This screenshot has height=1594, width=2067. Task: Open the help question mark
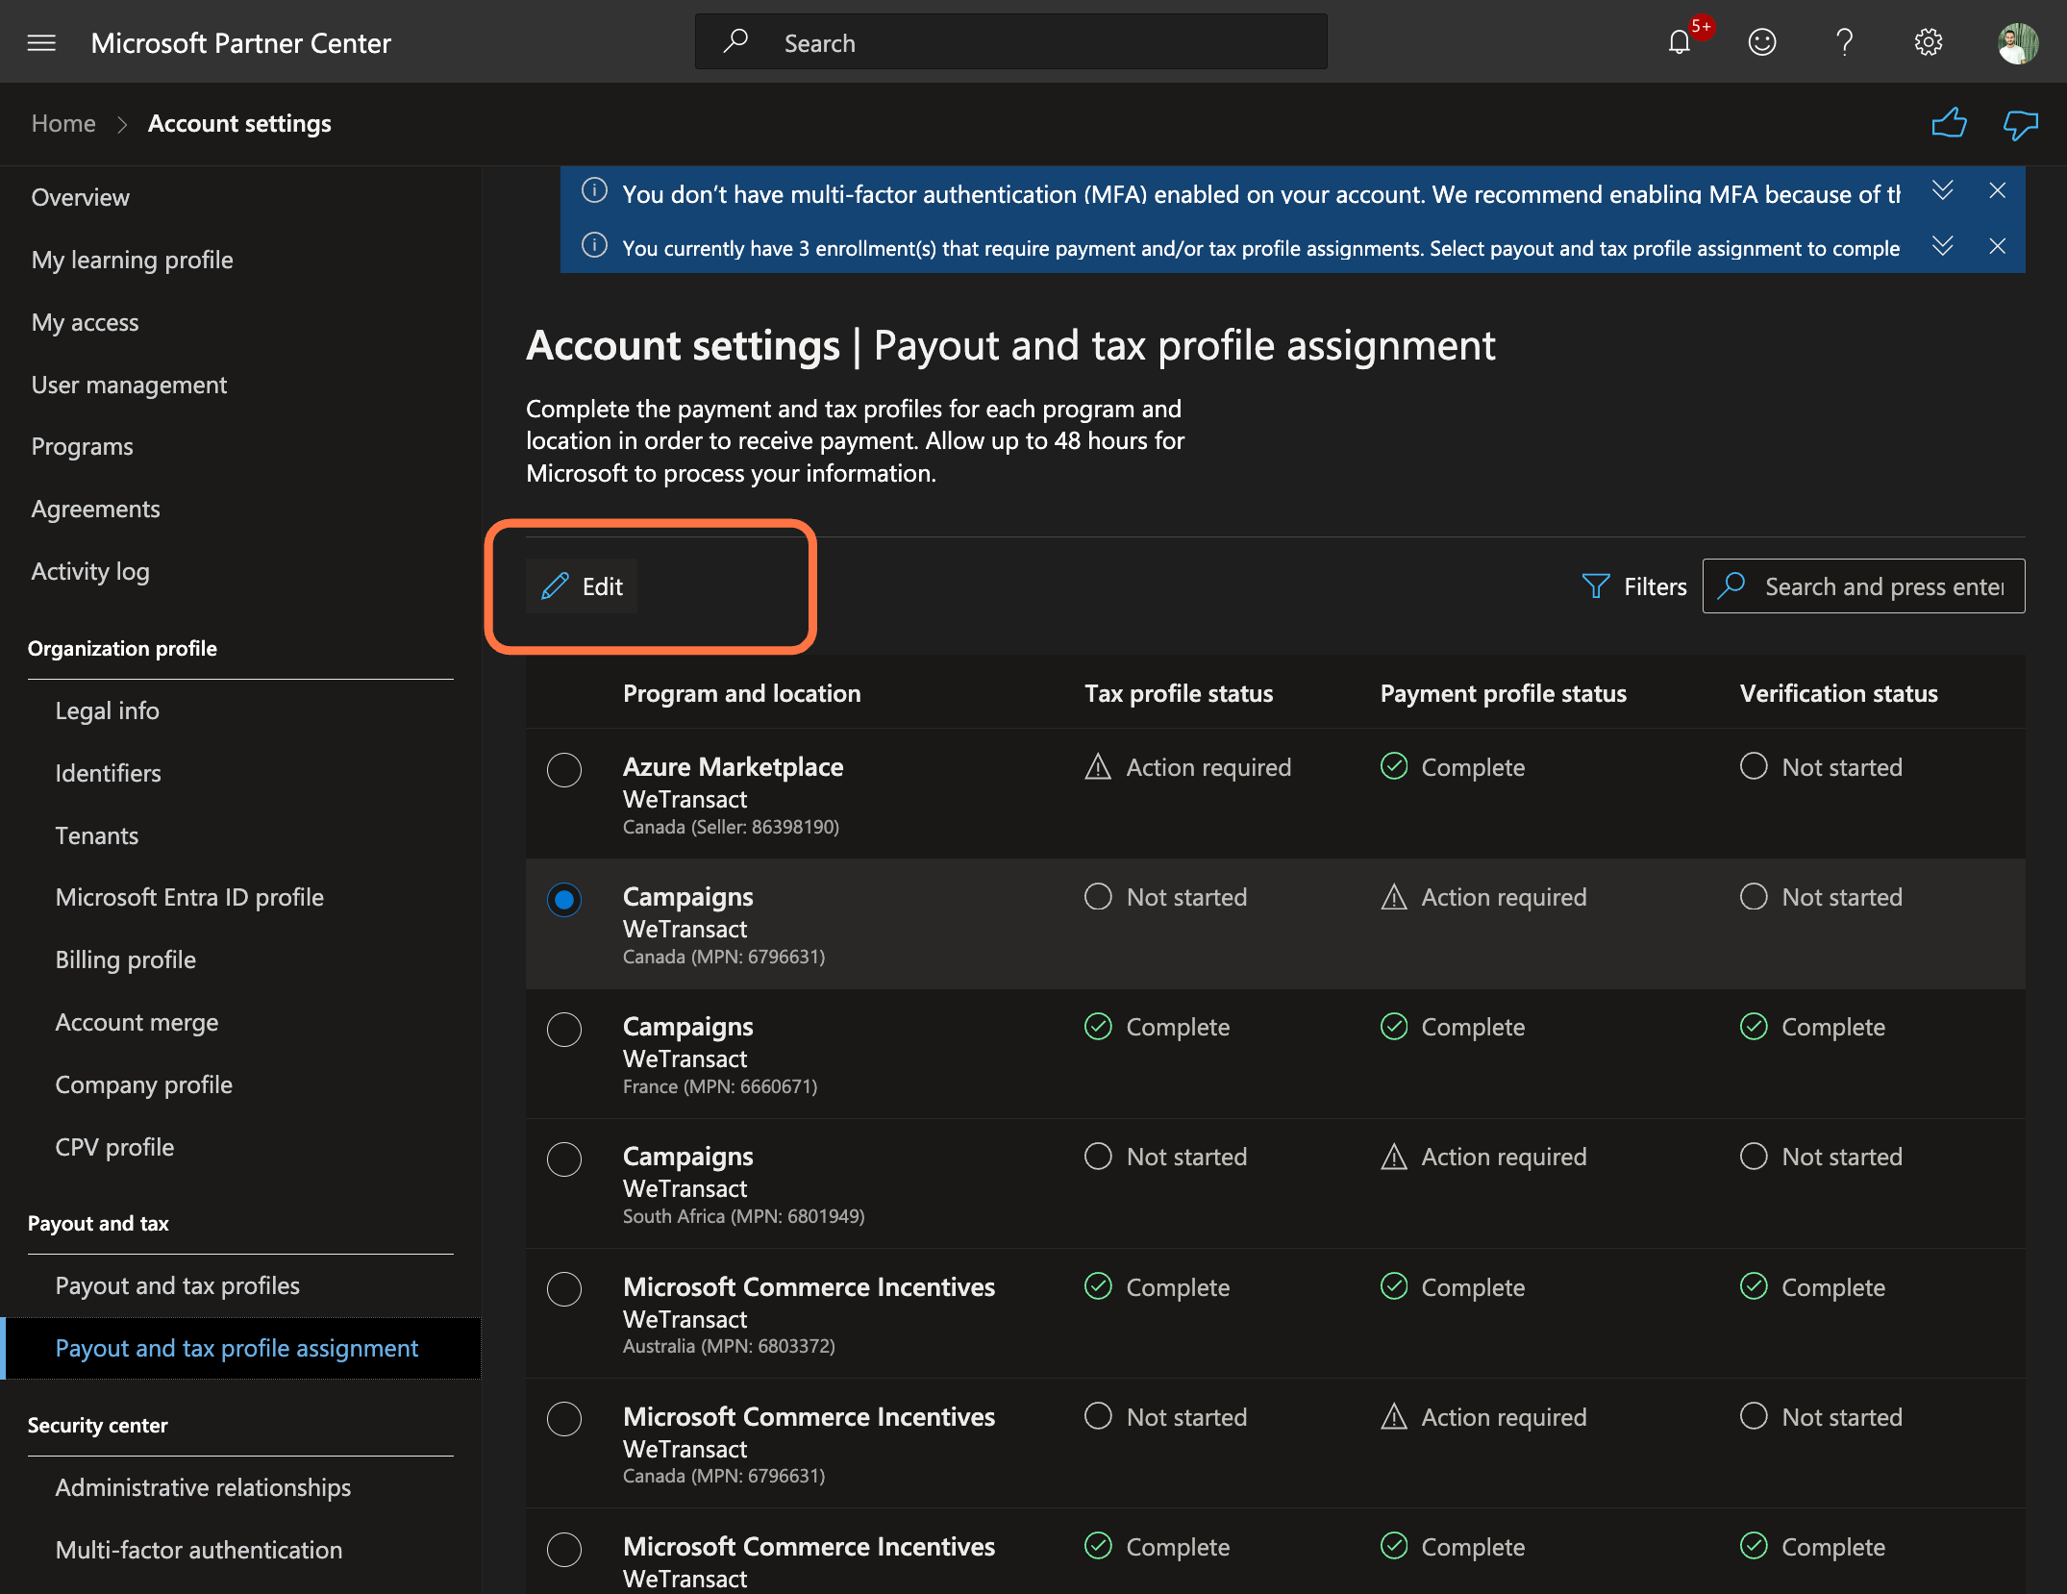click(1844, 42)
